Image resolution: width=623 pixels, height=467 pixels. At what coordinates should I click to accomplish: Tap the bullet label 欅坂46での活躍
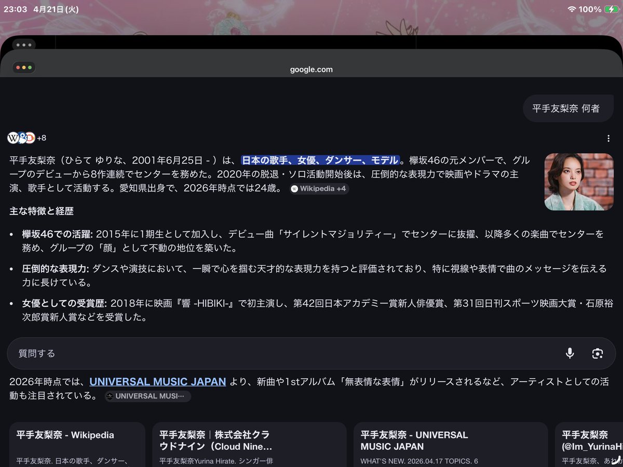(x=57, y=234)
